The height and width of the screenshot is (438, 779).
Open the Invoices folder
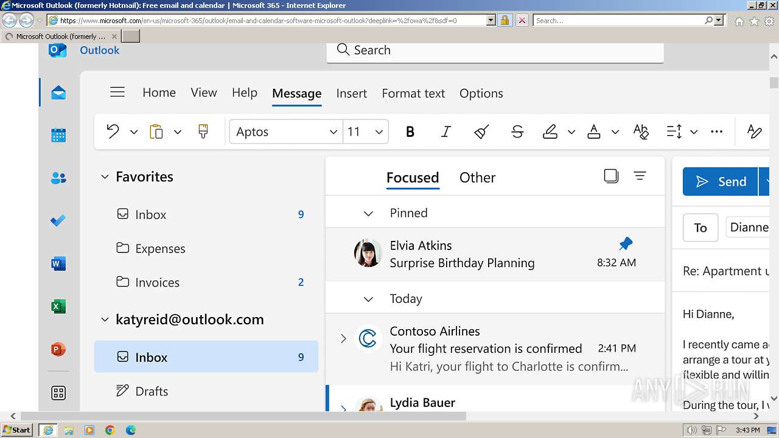tap(206, 282)
